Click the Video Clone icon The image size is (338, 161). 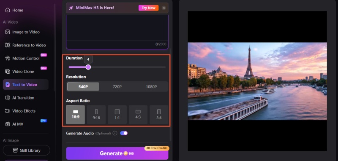[8, 71]
